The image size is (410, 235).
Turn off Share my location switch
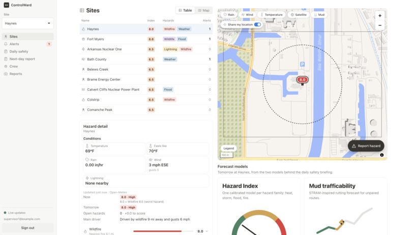(x=257, y=24)
